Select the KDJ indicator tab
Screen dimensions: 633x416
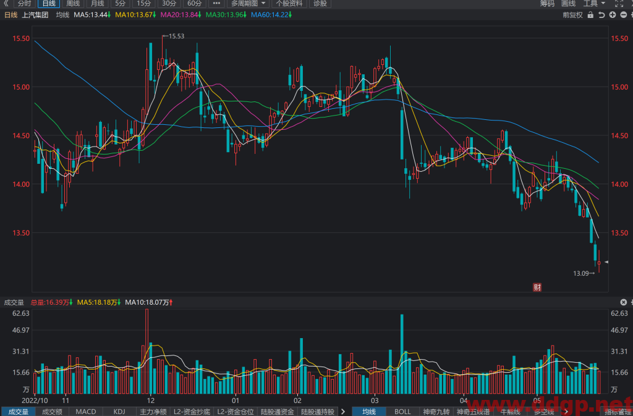[119, 412]
